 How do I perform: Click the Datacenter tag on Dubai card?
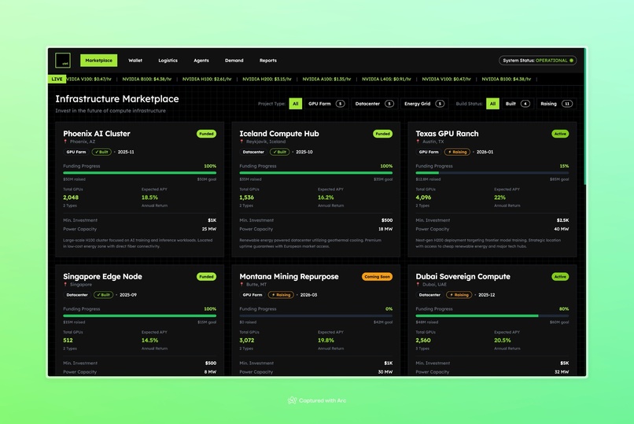429,295
